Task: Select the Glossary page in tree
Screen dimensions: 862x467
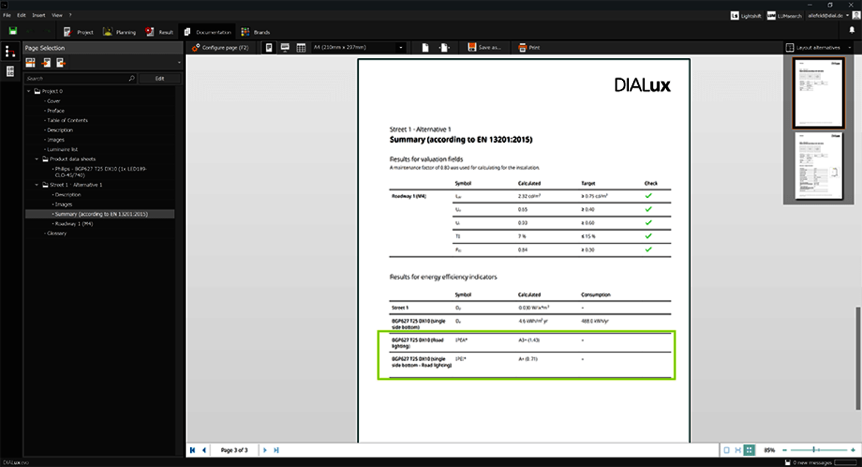Action: [x=57, y=233]
